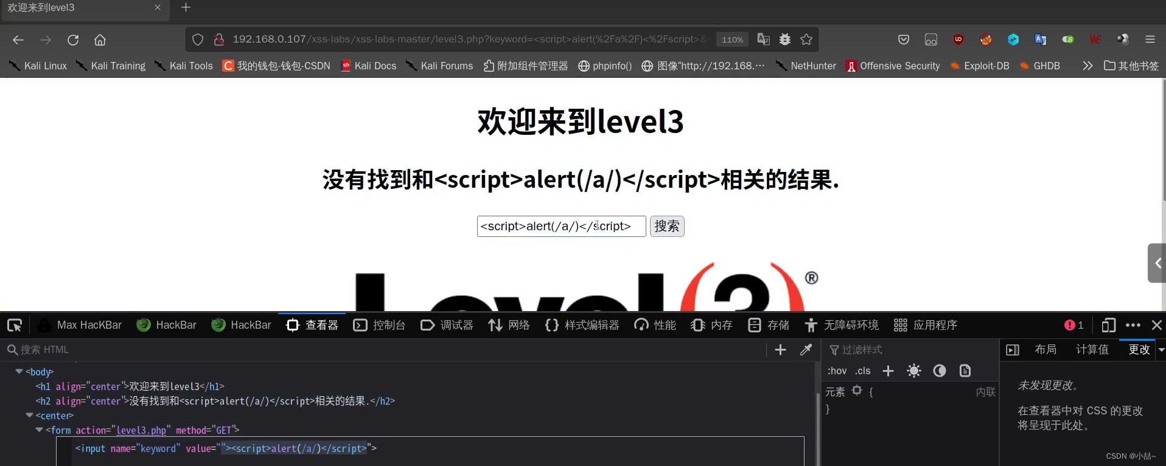Open the Offensive Security bookmark
Image resolution: width=1166 pixels, height=466 pixels.
pos(893,66)
